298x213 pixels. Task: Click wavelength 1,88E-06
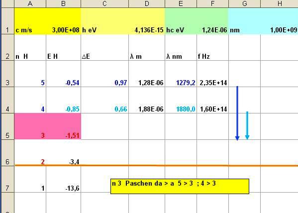coord(147,100)
